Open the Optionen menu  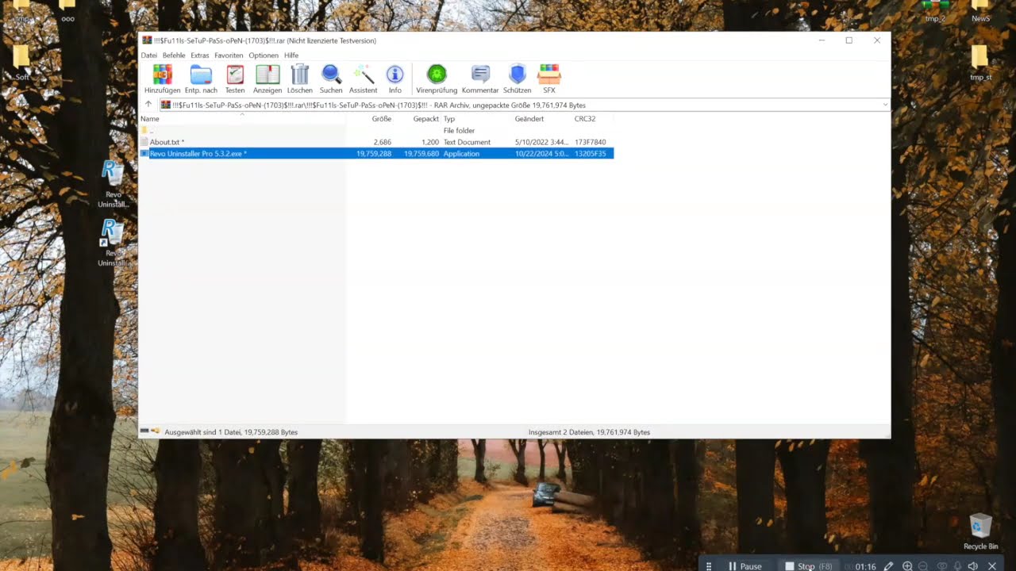coord(264,56)
